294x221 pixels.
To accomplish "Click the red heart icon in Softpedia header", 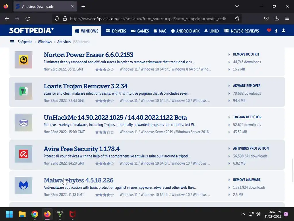I will (x=269, y=30).
